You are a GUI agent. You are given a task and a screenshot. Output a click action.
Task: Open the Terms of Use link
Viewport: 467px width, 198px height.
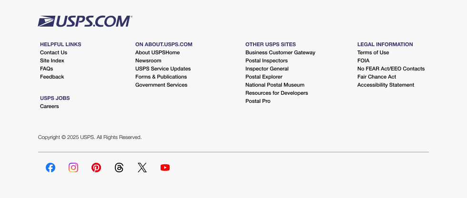pyautogui.click(x=373, y=53)
